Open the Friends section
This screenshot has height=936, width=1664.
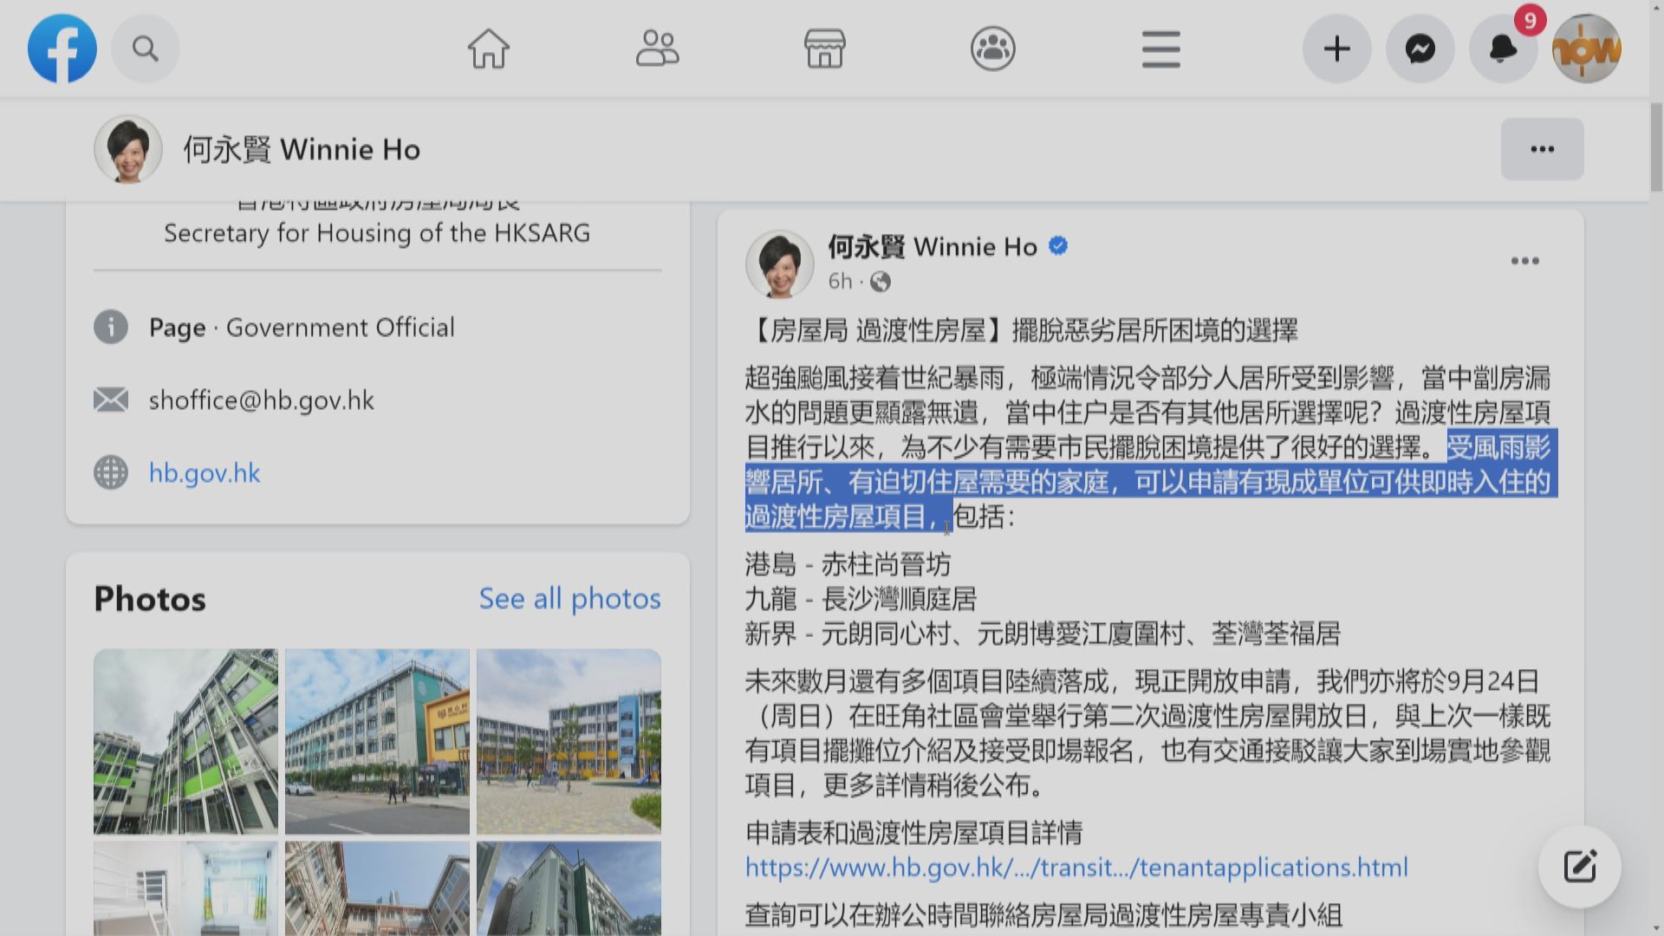658,49
